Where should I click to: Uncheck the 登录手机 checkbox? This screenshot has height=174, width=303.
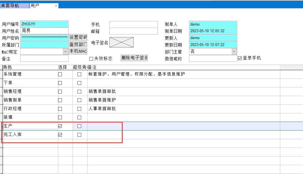click(240, 58)
